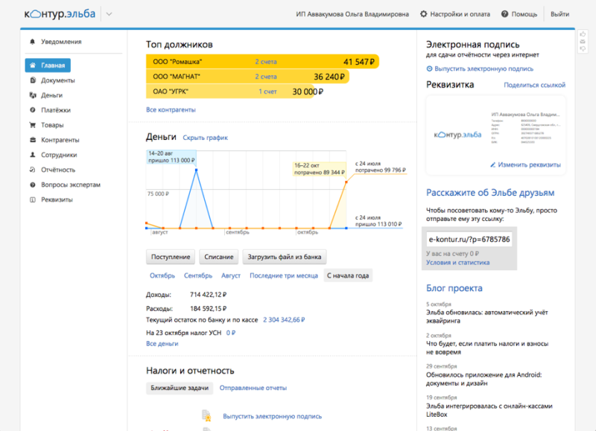Open Вопросы экспертам question-mark icon
The height and width of the screenshot is (431, 596).
click(33, 185)
